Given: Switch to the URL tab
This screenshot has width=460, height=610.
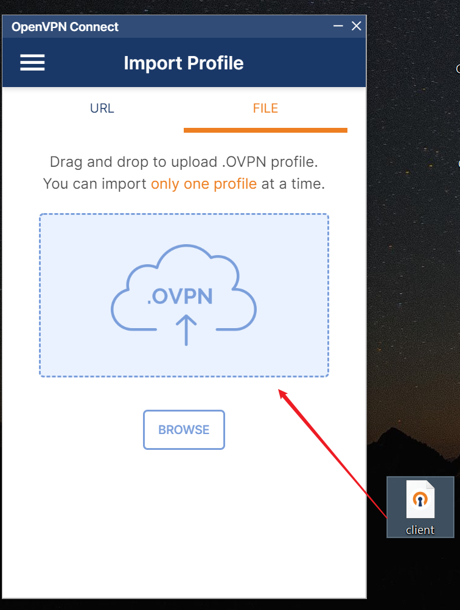Looking at the screenshot, I should point(102,108).
